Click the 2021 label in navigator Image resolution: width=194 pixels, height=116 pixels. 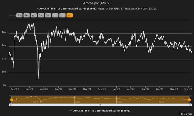[x=78, y=102]
